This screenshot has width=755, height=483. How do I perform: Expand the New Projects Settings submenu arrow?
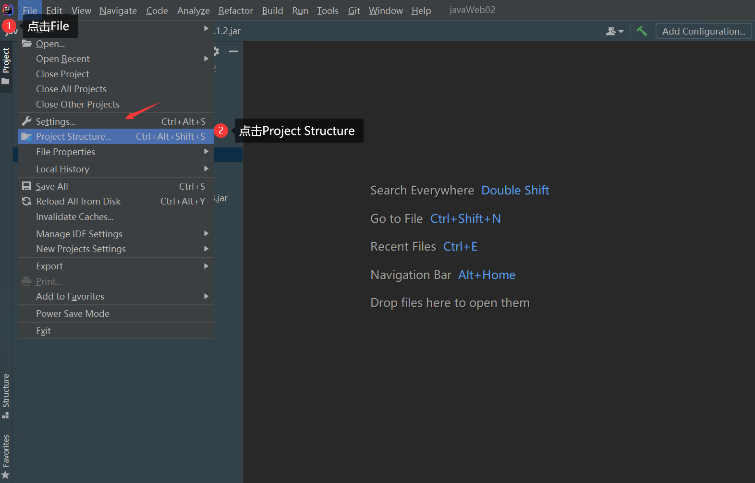click(206, 249)
